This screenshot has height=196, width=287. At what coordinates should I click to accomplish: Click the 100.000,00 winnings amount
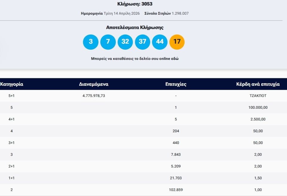click(258, 108)
